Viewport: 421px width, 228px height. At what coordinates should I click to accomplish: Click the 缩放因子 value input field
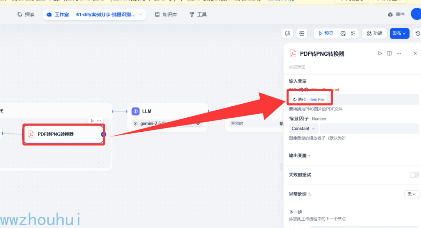point(370,129)
